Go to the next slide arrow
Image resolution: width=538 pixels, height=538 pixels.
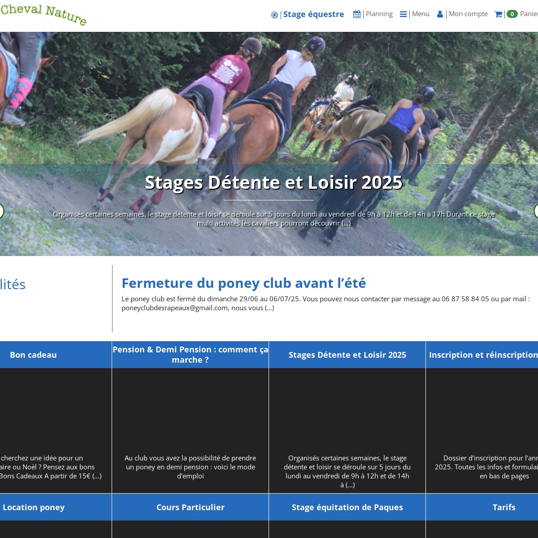click(x=536, y=211)
